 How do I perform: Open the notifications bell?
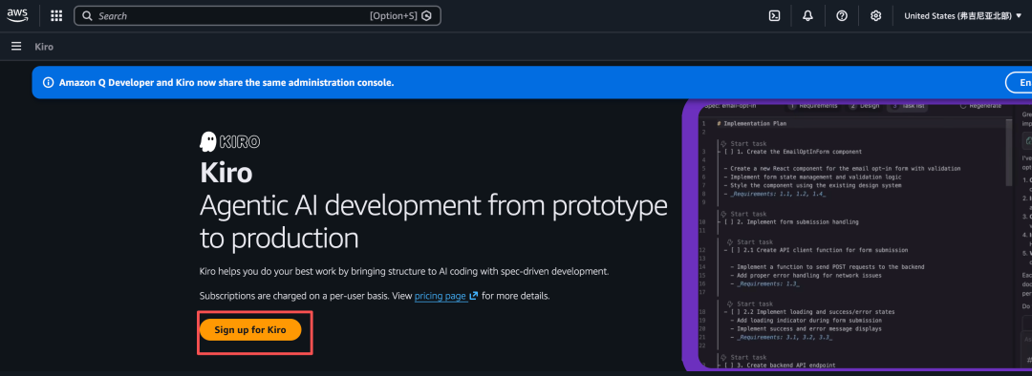click(808, 16)
